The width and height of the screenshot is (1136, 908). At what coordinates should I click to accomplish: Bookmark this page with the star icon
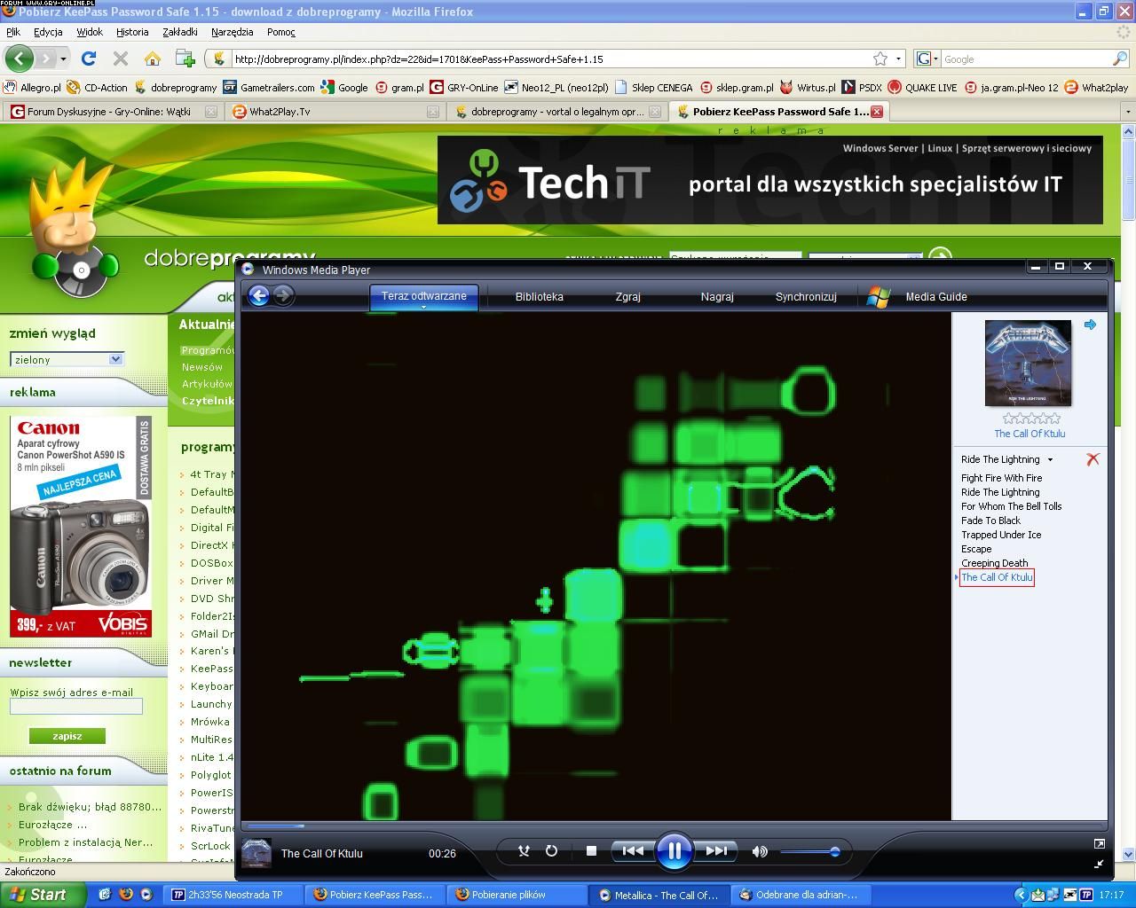[x=880, y=59]
